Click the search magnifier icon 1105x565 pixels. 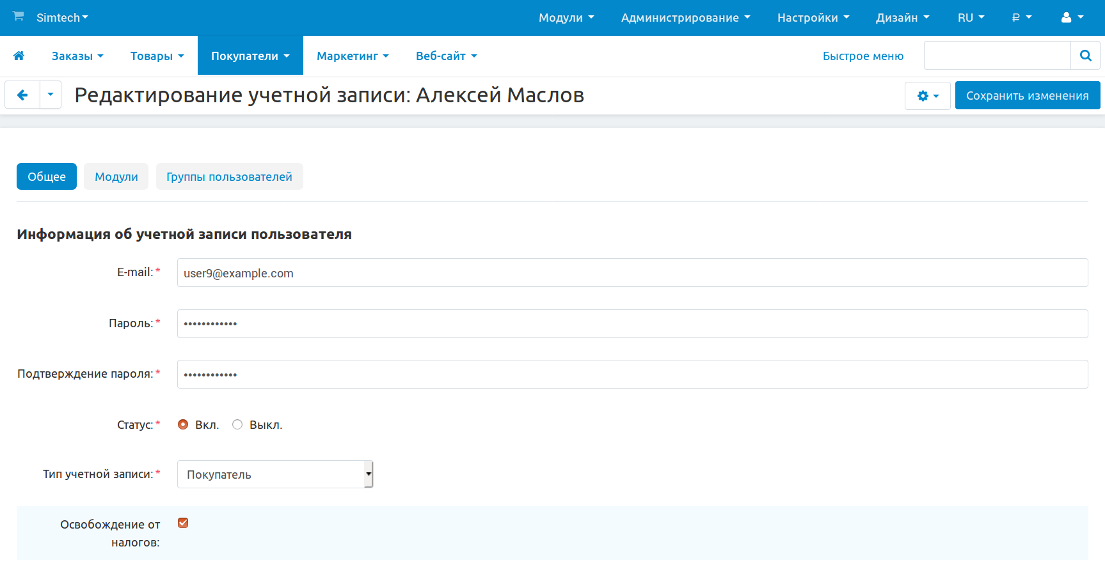(x=1085, y=56)
